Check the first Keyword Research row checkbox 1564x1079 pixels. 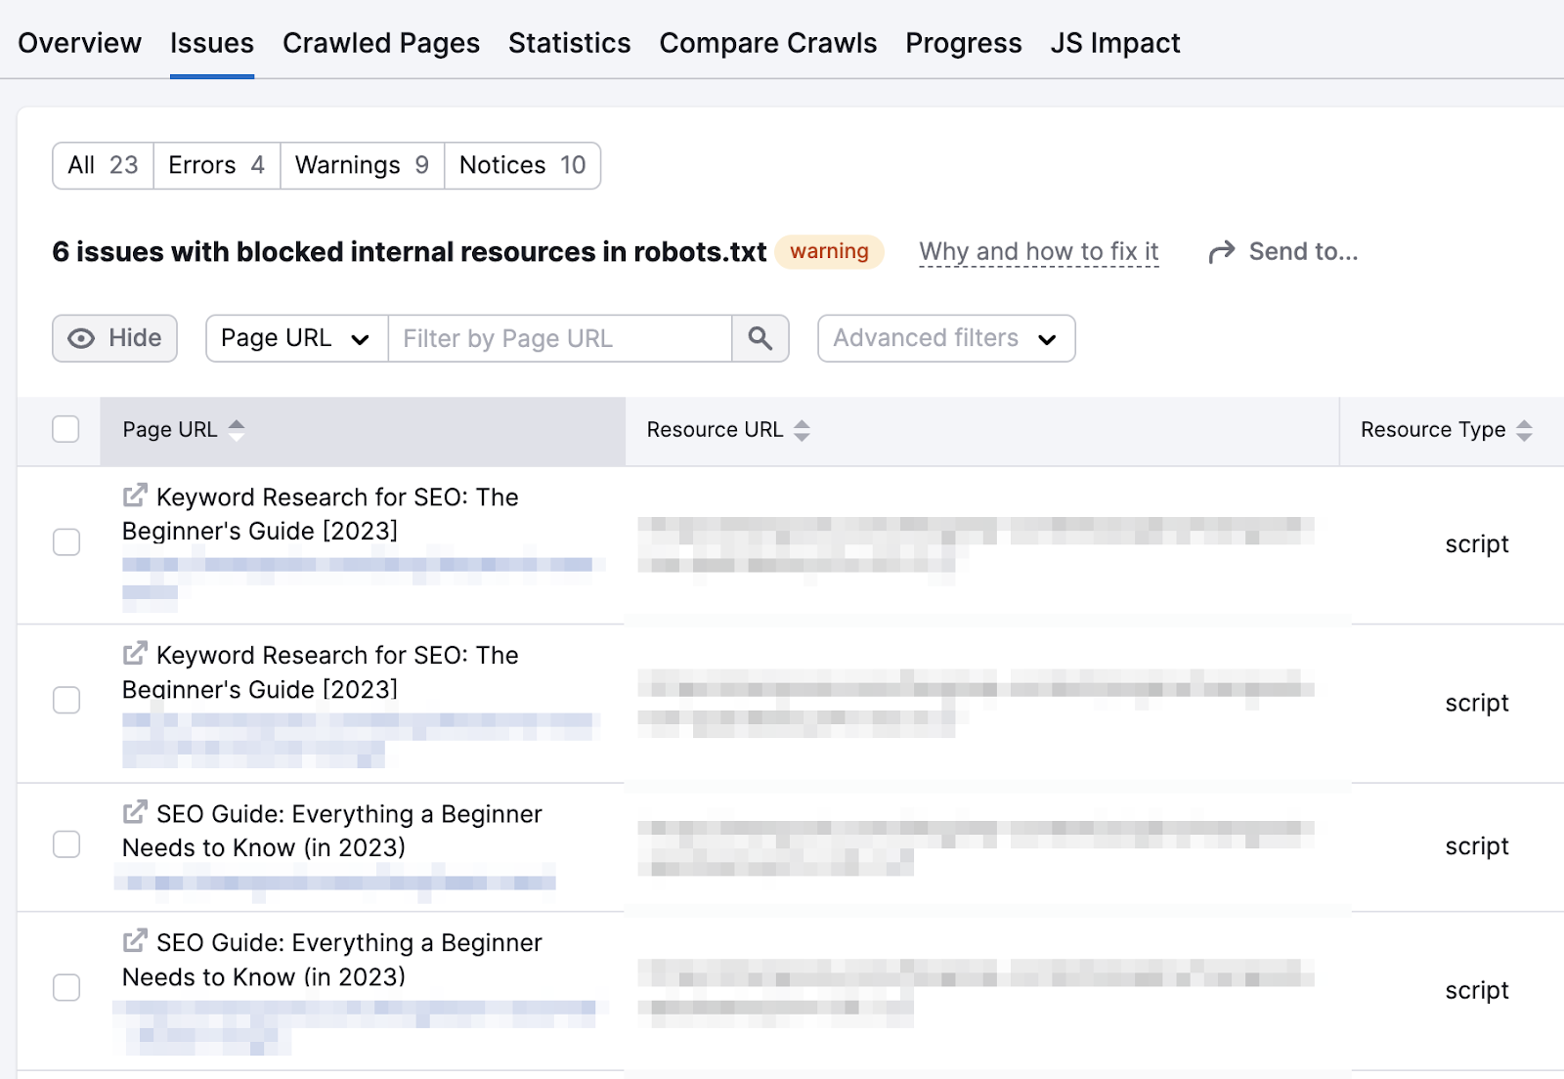65,542
